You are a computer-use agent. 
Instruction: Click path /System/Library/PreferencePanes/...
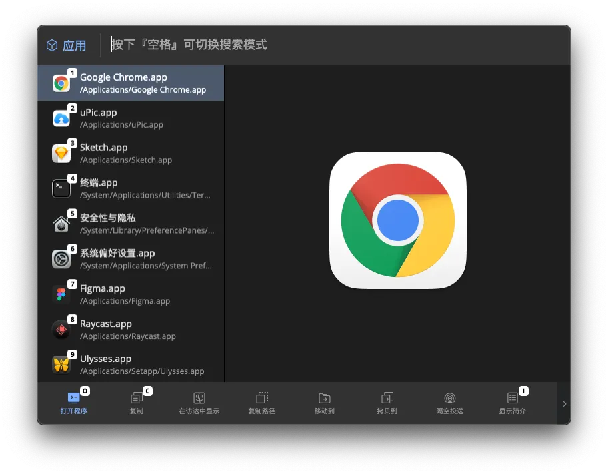[147, 230]
